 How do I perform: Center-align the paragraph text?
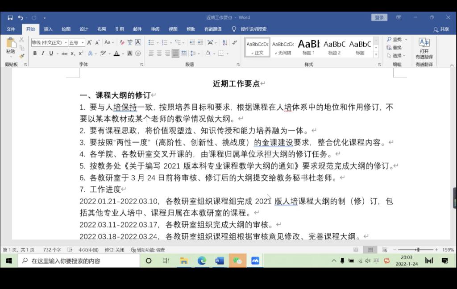coord(159,53)
